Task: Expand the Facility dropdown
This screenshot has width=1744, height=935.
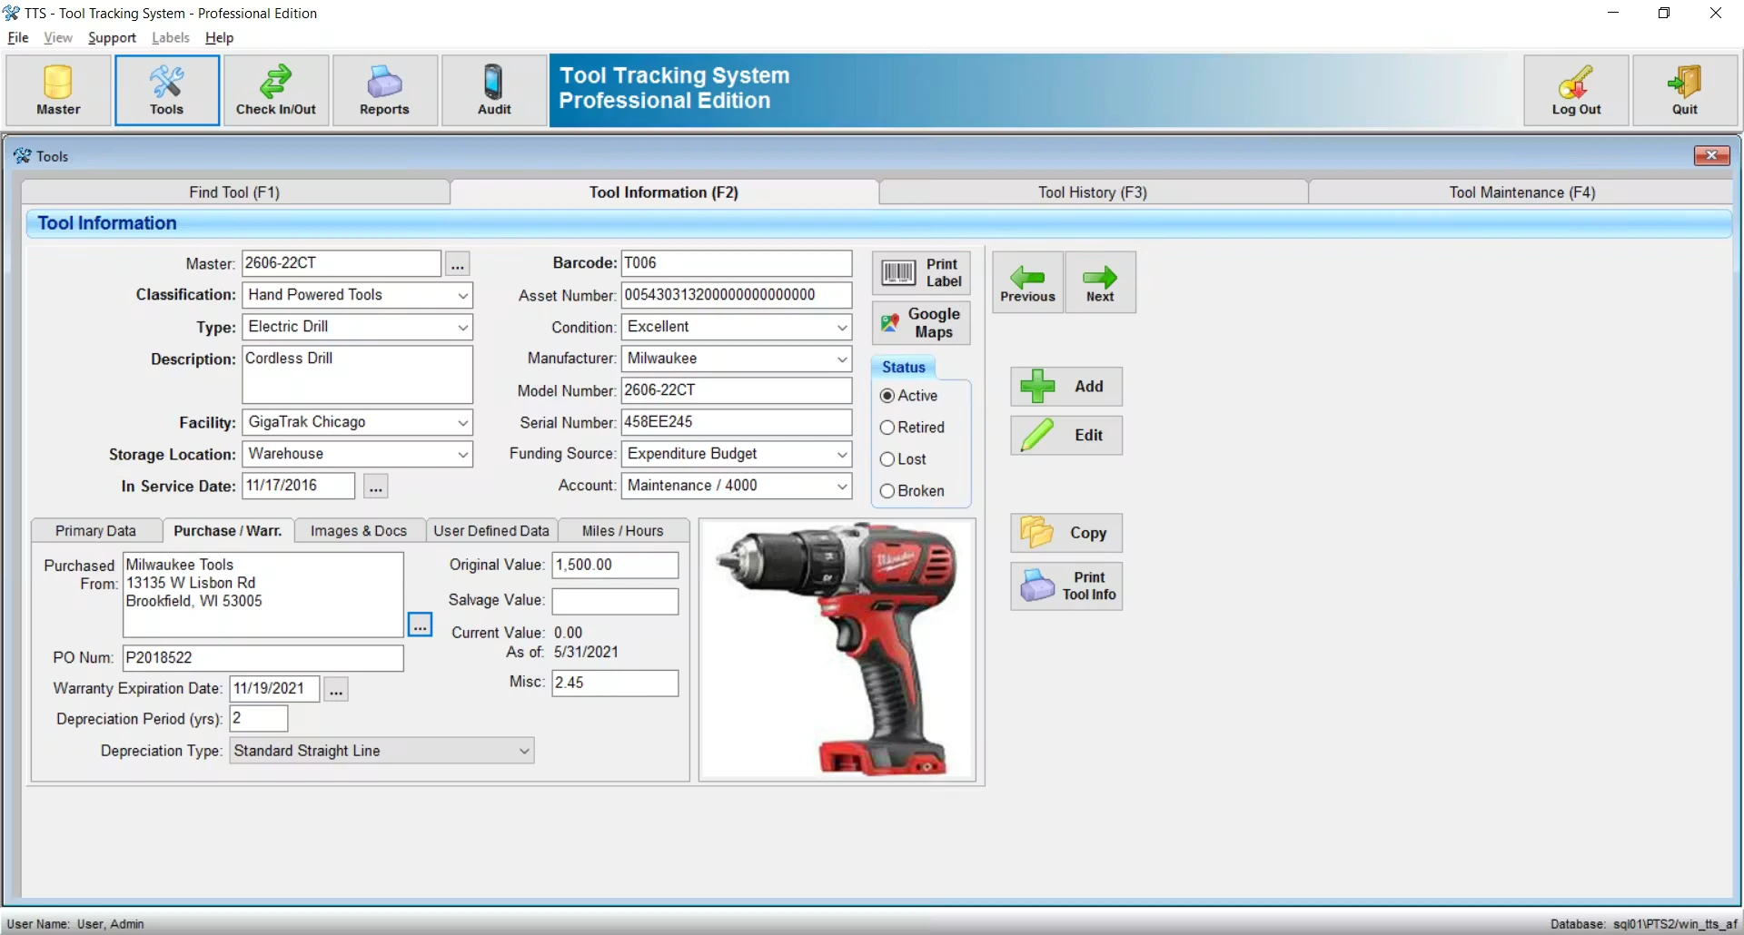Action: coord(462,422)
